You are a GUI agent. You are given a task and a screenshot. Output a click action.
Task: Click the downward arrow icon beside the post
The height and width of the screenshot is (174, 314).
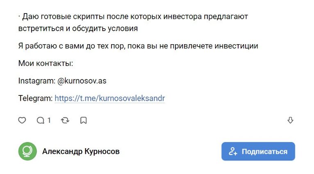click(290, 120)
